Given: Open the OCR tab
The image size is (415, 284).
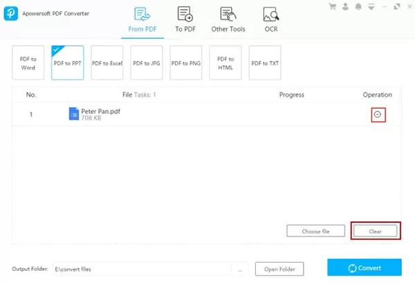Looking at the screenshot, I should pyautogui.click(x=270, y=18).
